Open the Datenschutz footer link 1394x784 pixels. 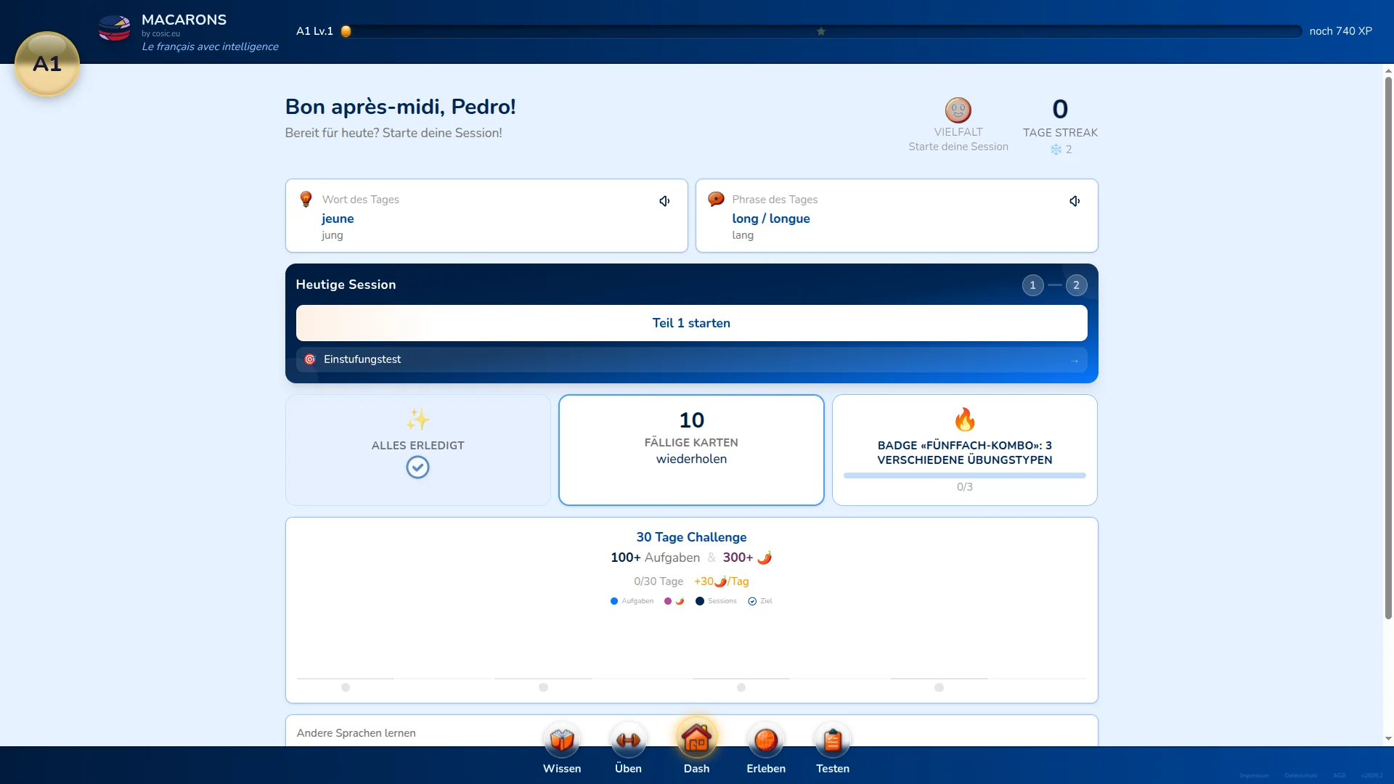pyautogui.click(x=1300, y=775)
